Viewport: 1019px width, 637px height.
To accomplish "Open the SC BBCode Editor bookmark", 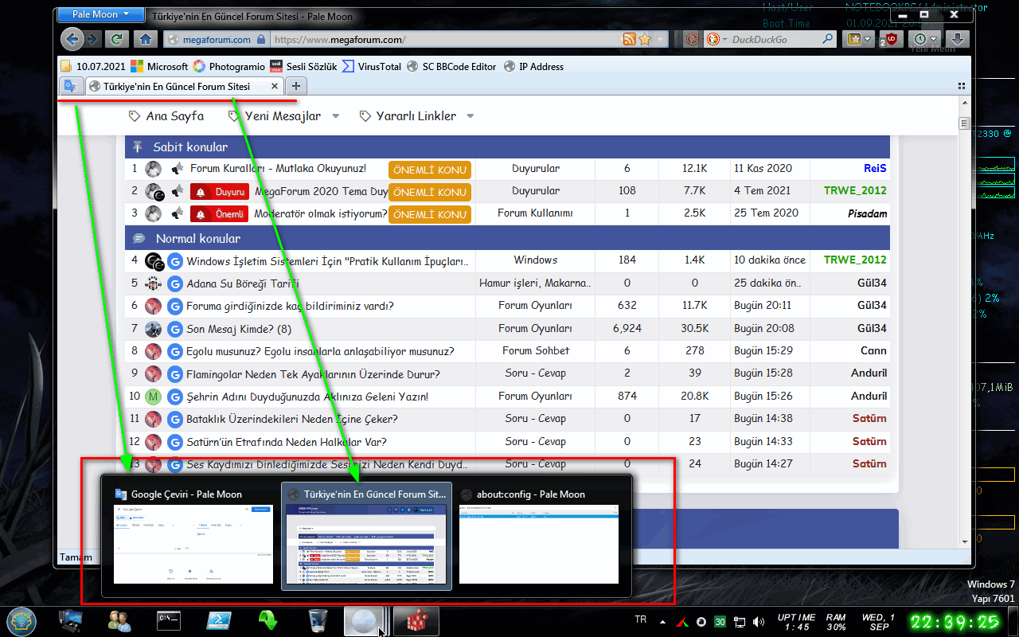I will point(451,67).
